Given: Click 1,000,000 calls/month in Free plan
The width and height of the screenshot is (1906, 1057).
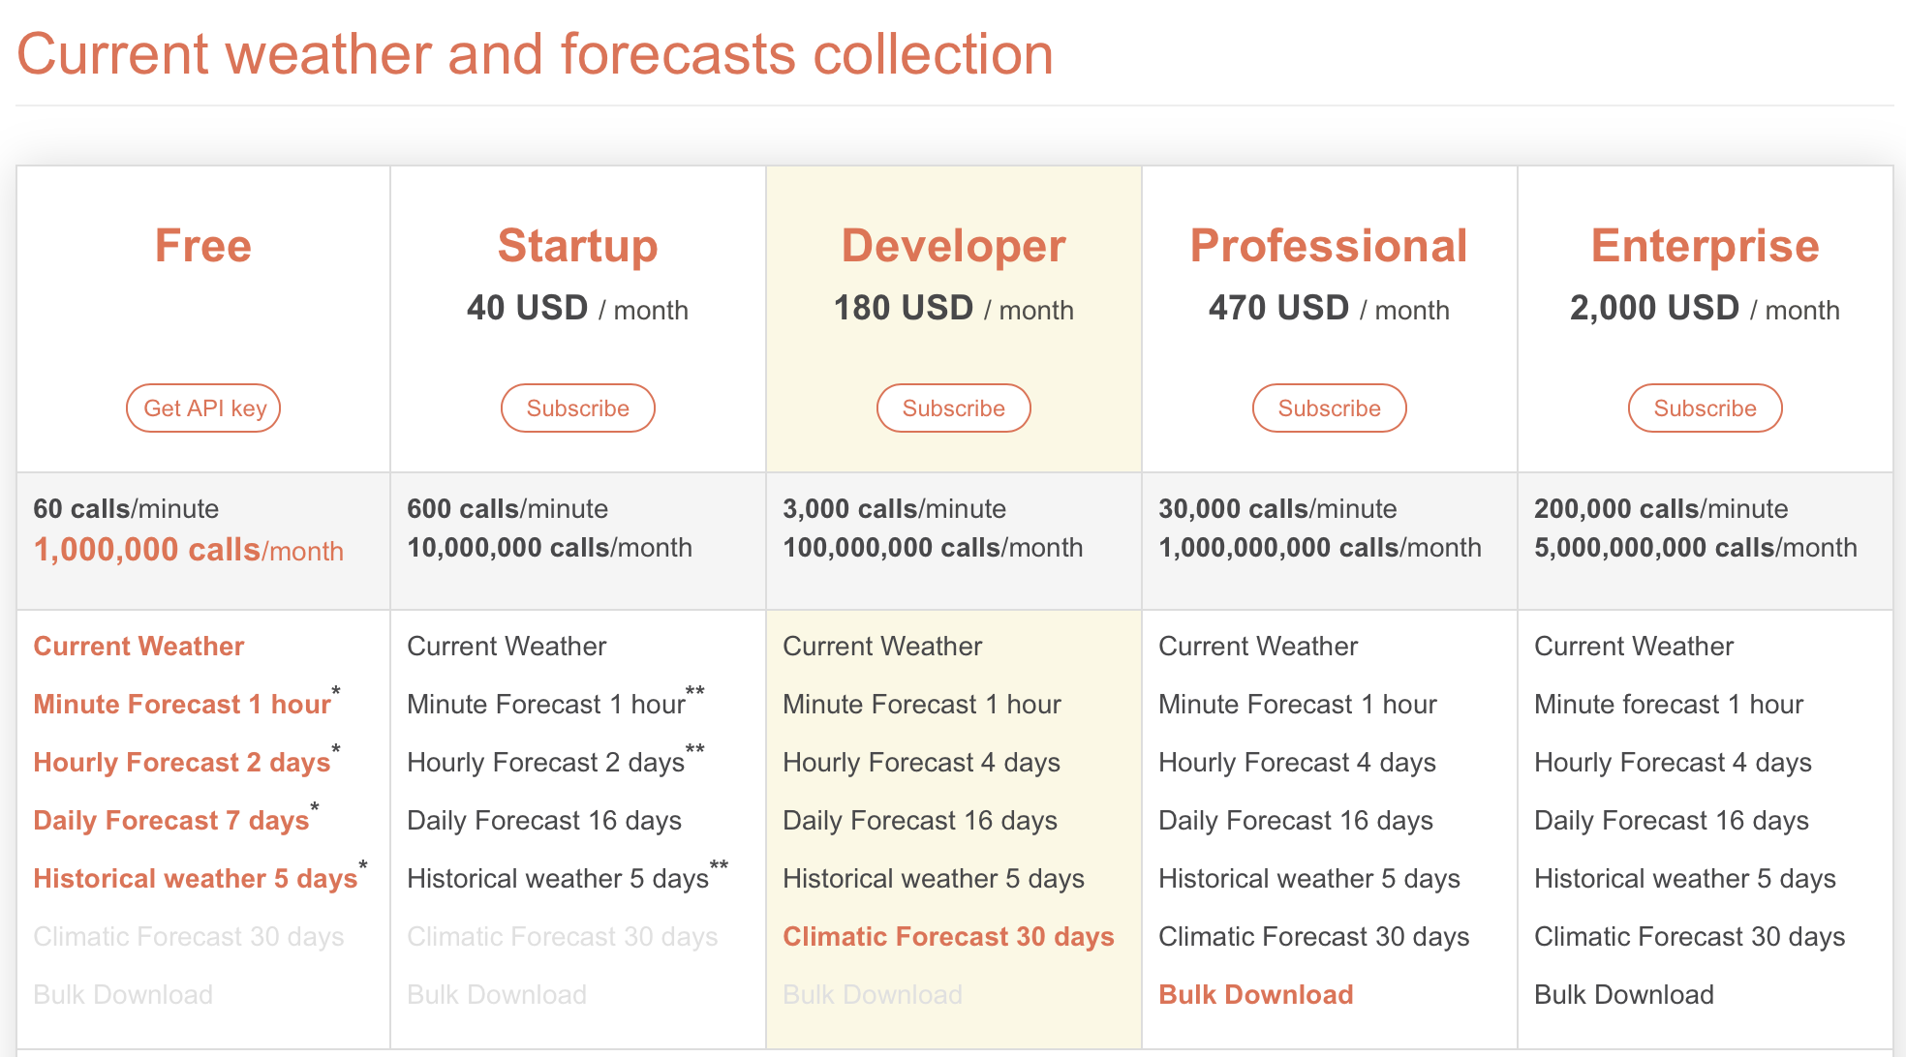Looking at the screenshot, I should pos(189,550).
